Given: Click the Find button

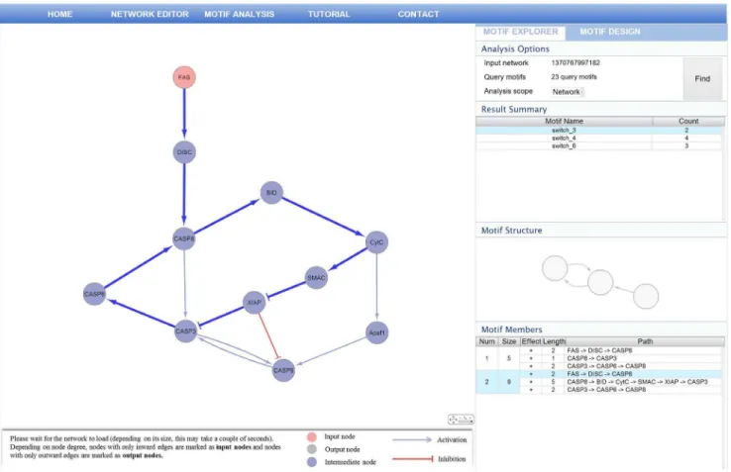Looking at the screenshot, I should tap(702, 79).
